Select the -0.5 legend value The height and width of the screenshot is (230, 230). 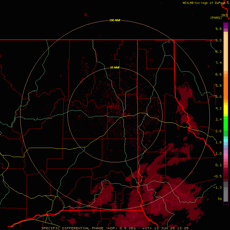pyautogui.click(x=217, y=176)
